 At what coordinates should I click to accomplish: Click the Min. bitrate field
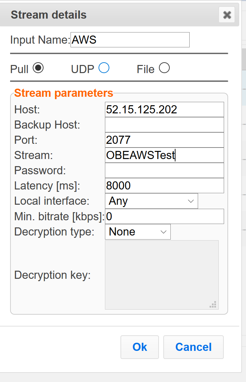click(165, 216)
